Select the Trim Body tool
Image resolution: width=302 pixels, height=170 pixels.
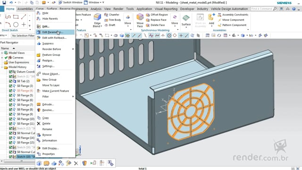[x=113, y=20]
